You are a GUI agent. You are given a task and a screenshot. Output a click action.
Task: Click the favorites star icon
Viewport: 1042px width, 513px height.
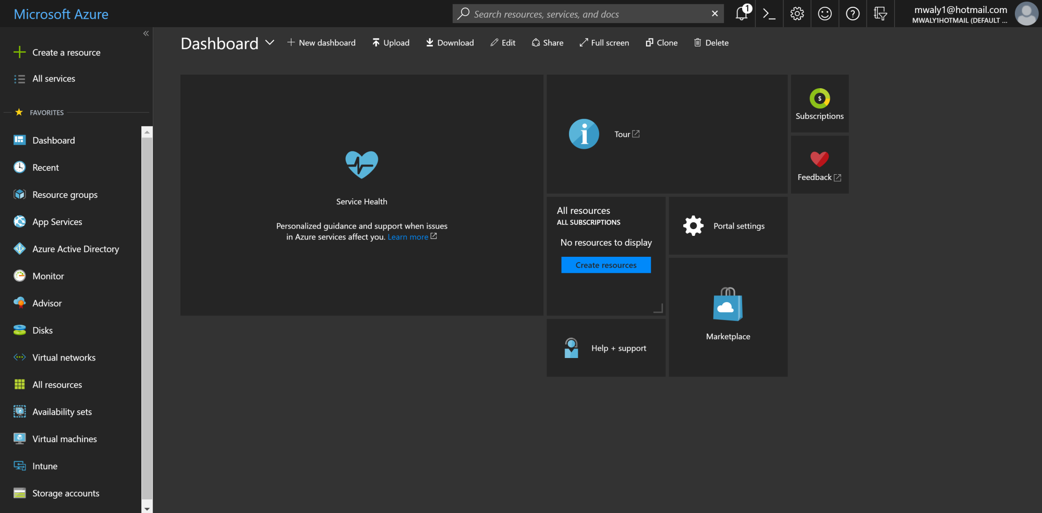point(19,112)
